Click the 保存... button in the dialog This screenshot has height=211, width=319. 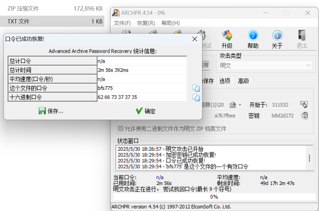pyautogui.click(x=51, y=111)
